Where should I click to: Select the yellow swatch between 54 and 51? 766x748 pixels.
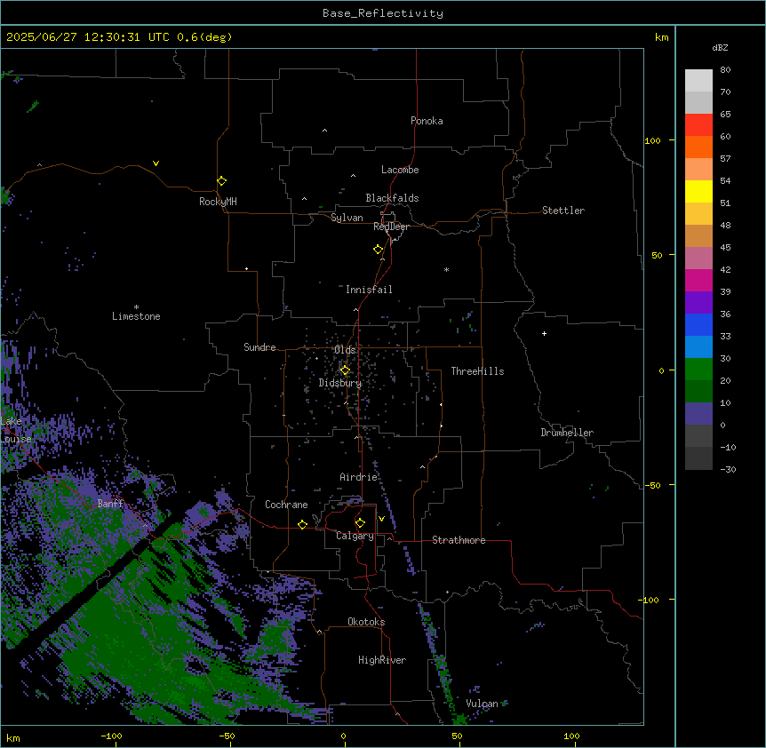[x=698, y=191]
